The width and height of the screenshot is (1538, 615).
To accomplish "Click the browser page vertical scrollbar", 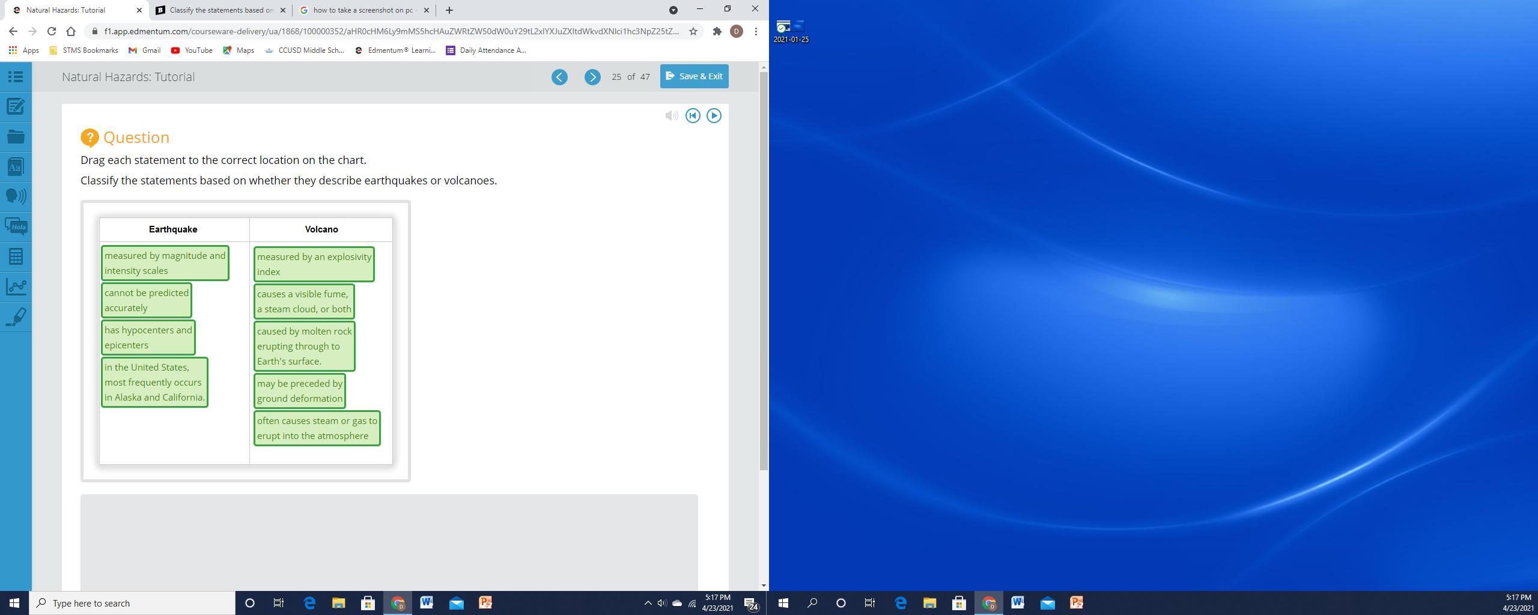I will [x=764, y=270].
